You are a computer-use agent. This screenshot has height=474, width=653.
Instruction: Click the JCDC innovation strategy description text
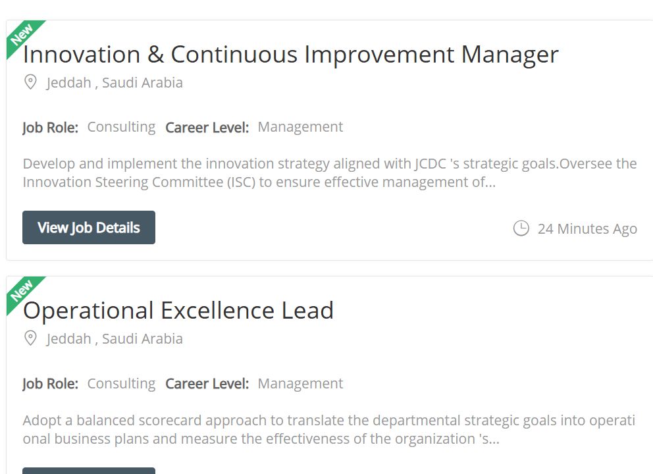tap(329, 173)
